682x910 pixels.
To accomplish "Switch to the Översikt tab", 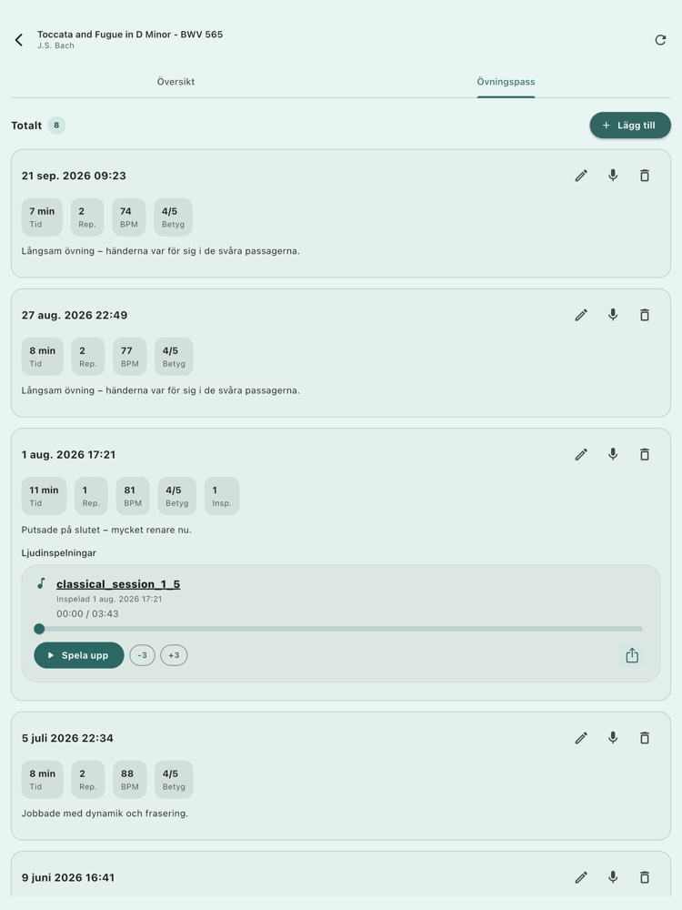I will point(176,82).
